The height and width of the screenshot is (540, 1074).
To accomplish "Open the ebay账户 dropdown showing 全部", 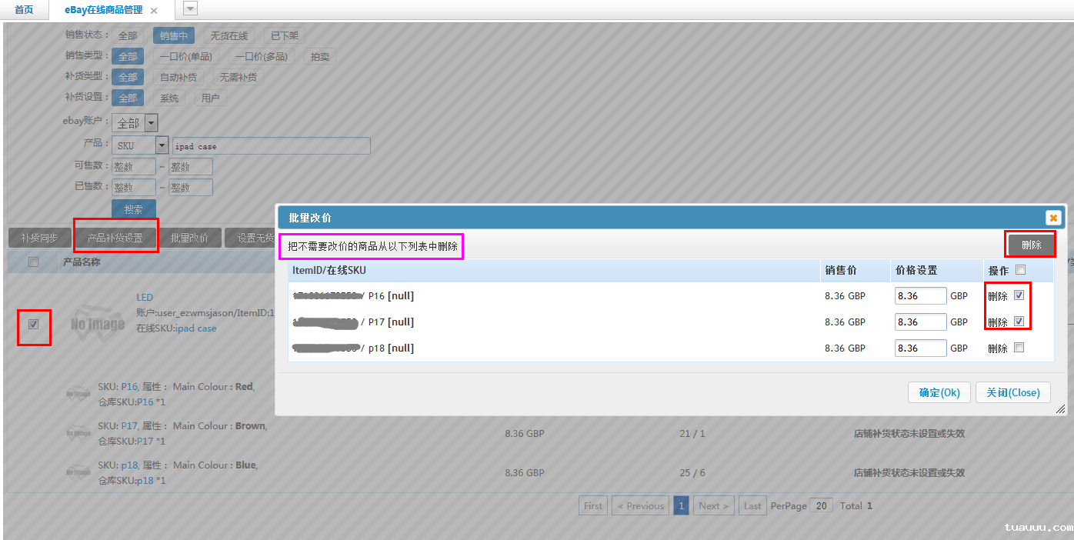I will (150, 122).
